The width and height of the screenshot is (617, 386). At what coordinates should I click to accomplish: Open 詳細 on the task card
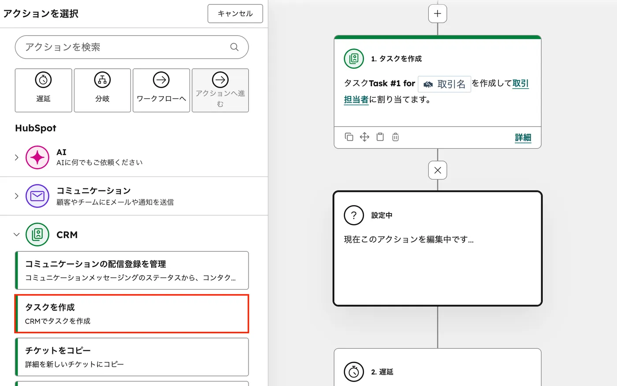pos(523,138)
